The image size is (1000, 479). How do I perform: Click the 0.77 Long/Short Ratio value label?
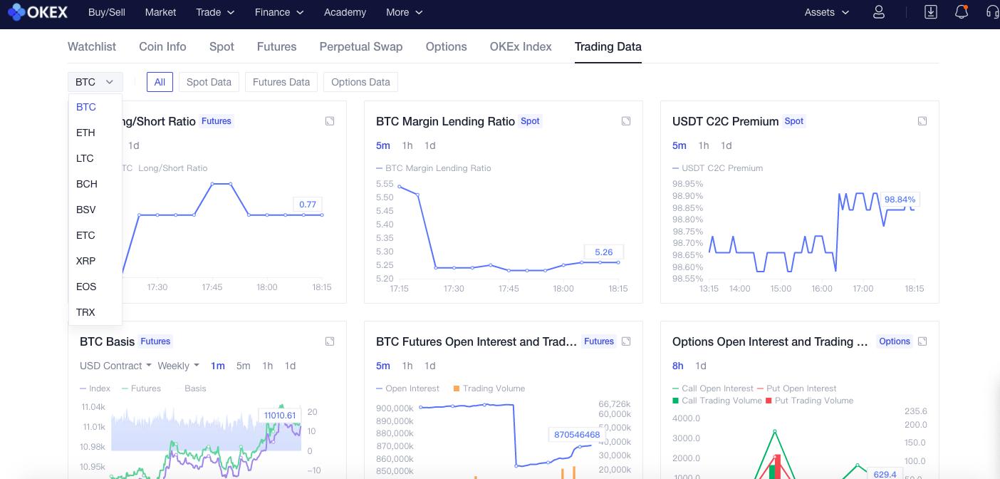[307, 205]
